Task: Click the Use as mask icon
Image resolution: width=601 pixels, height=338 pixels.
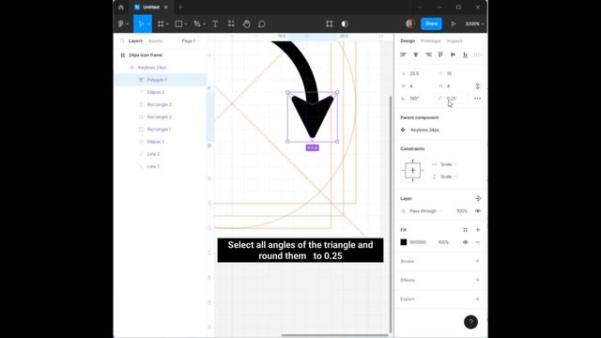Action: 345,23
